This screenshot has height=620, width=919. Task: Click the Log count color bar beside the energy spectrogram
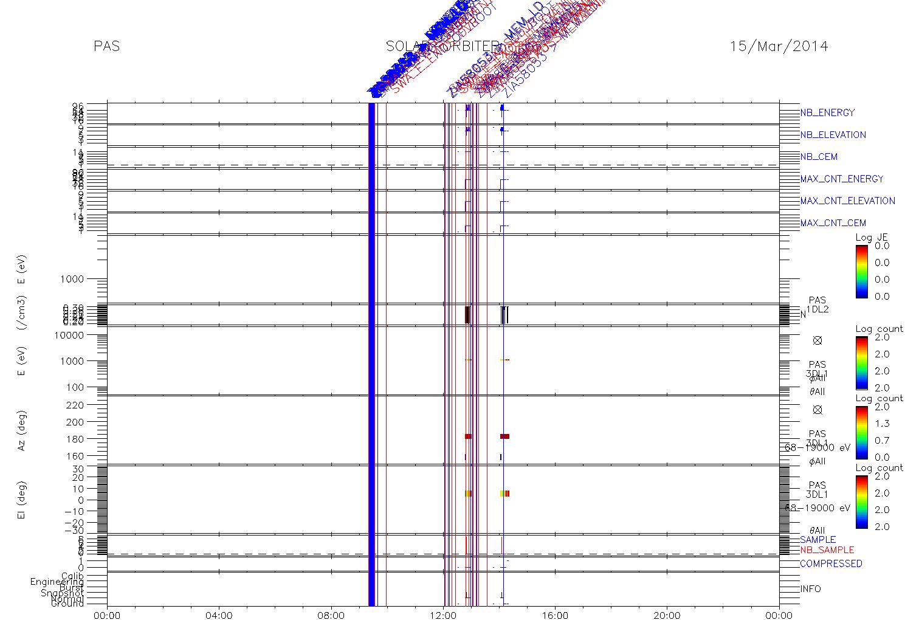tap(862, 363)
